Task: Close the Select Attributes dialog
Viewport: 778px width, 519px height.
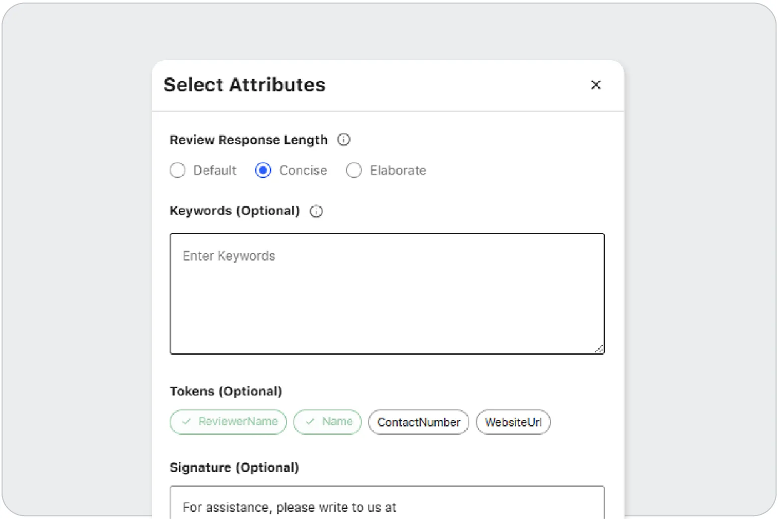Action: coord(596,85)
